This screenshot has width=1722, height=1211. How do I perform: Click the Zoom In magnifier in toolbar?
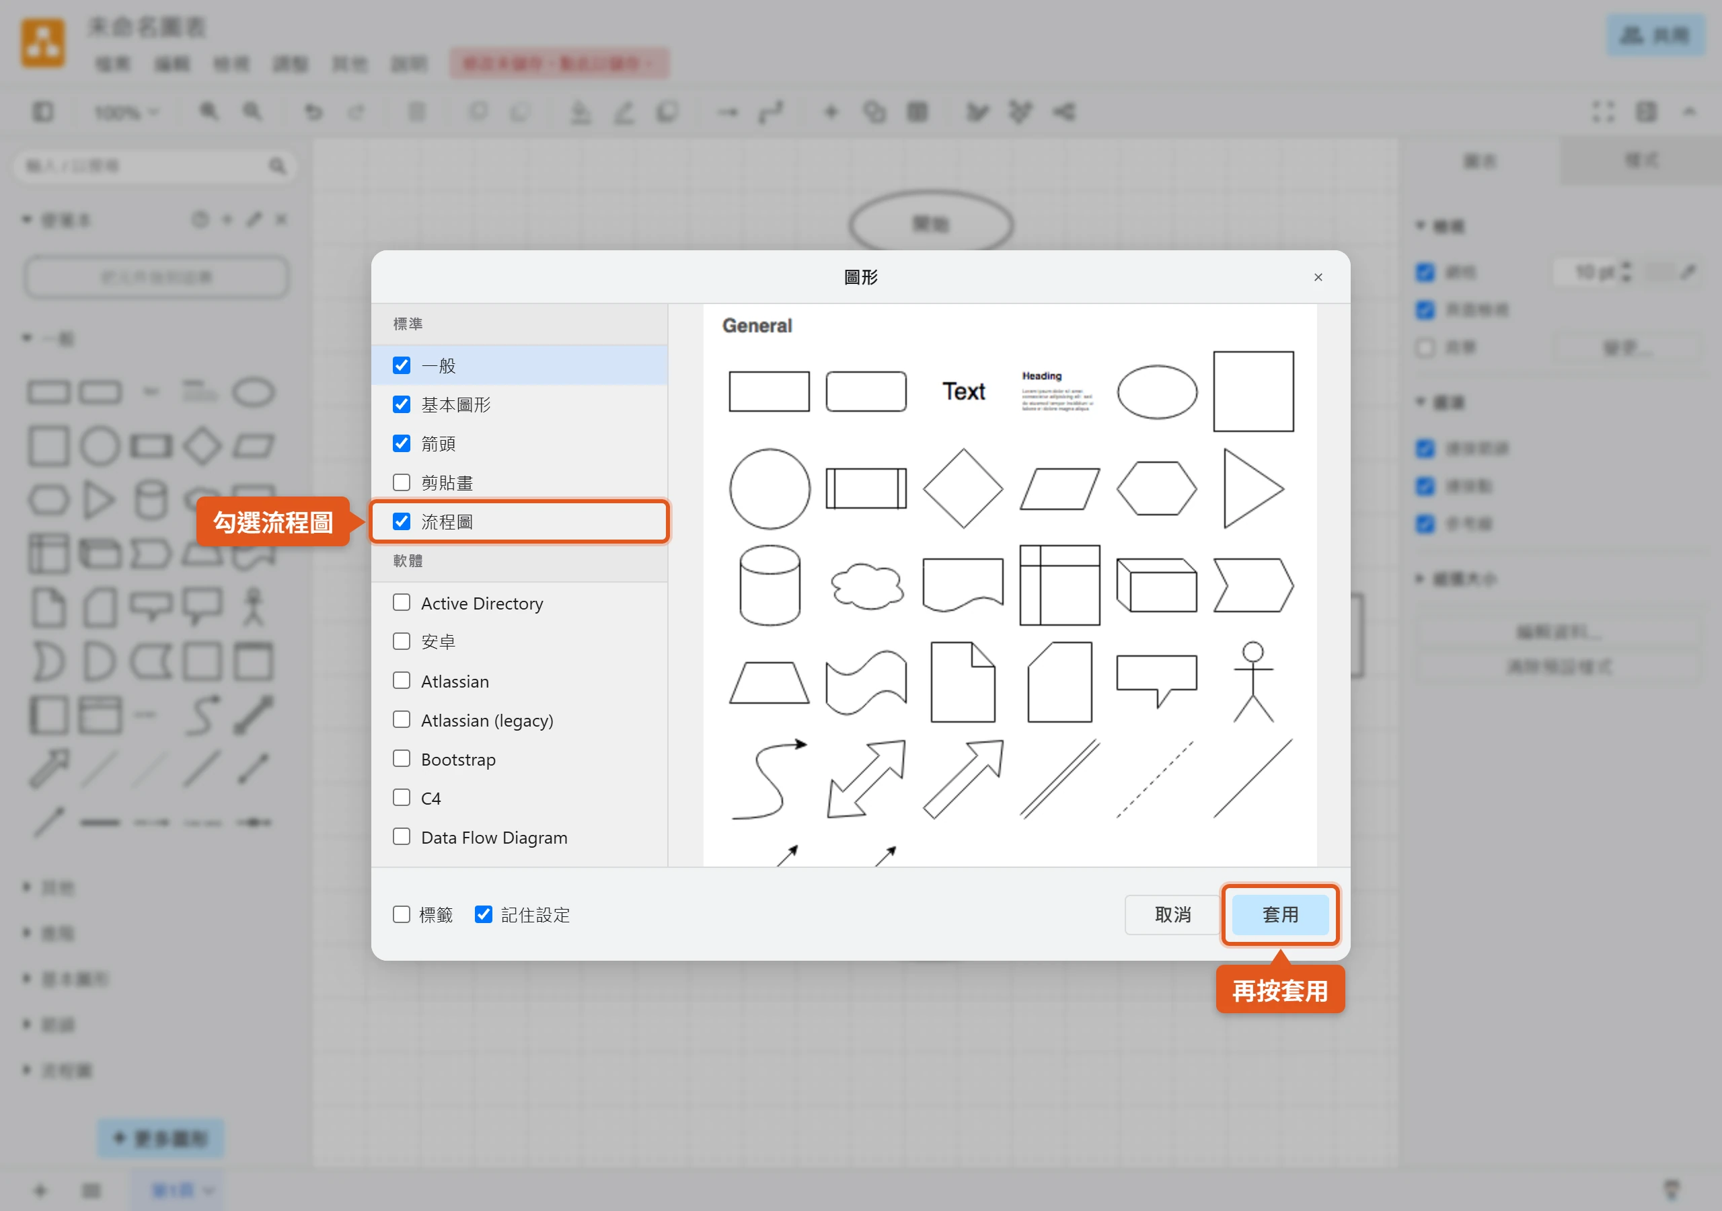coord(209,112)
